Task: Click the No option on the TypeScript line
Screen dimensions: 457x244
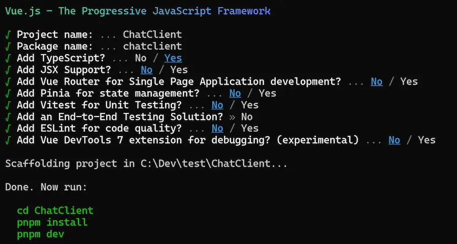Action: [141, 58]
